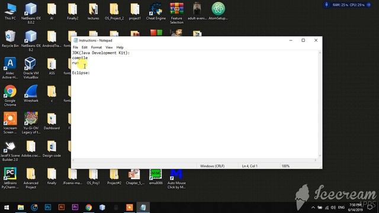Screen dimensions: 379x213
Task: Select the Project#2 folder
Action: pyautogui.click(x=114, y=177)
